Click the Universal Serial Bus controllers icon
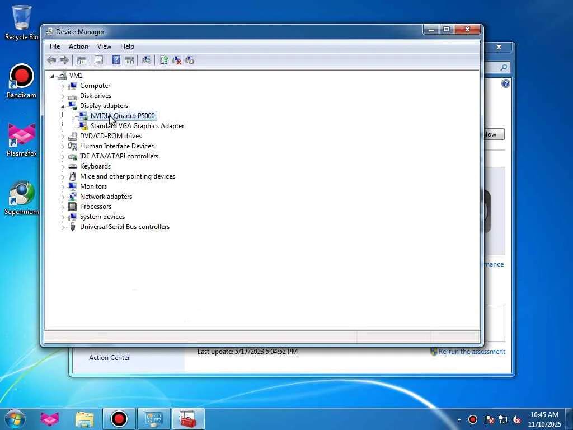 (x=73, y=227)
